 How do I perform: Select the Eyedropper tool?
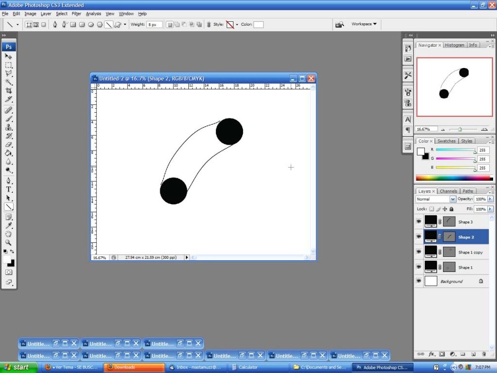click(9, 225)
